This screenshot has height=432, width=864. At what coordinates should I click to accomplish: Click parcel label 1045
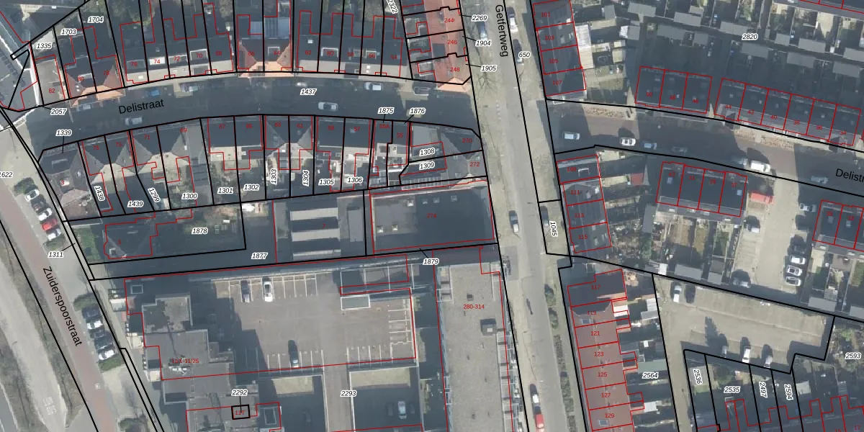tap(553, 229)
